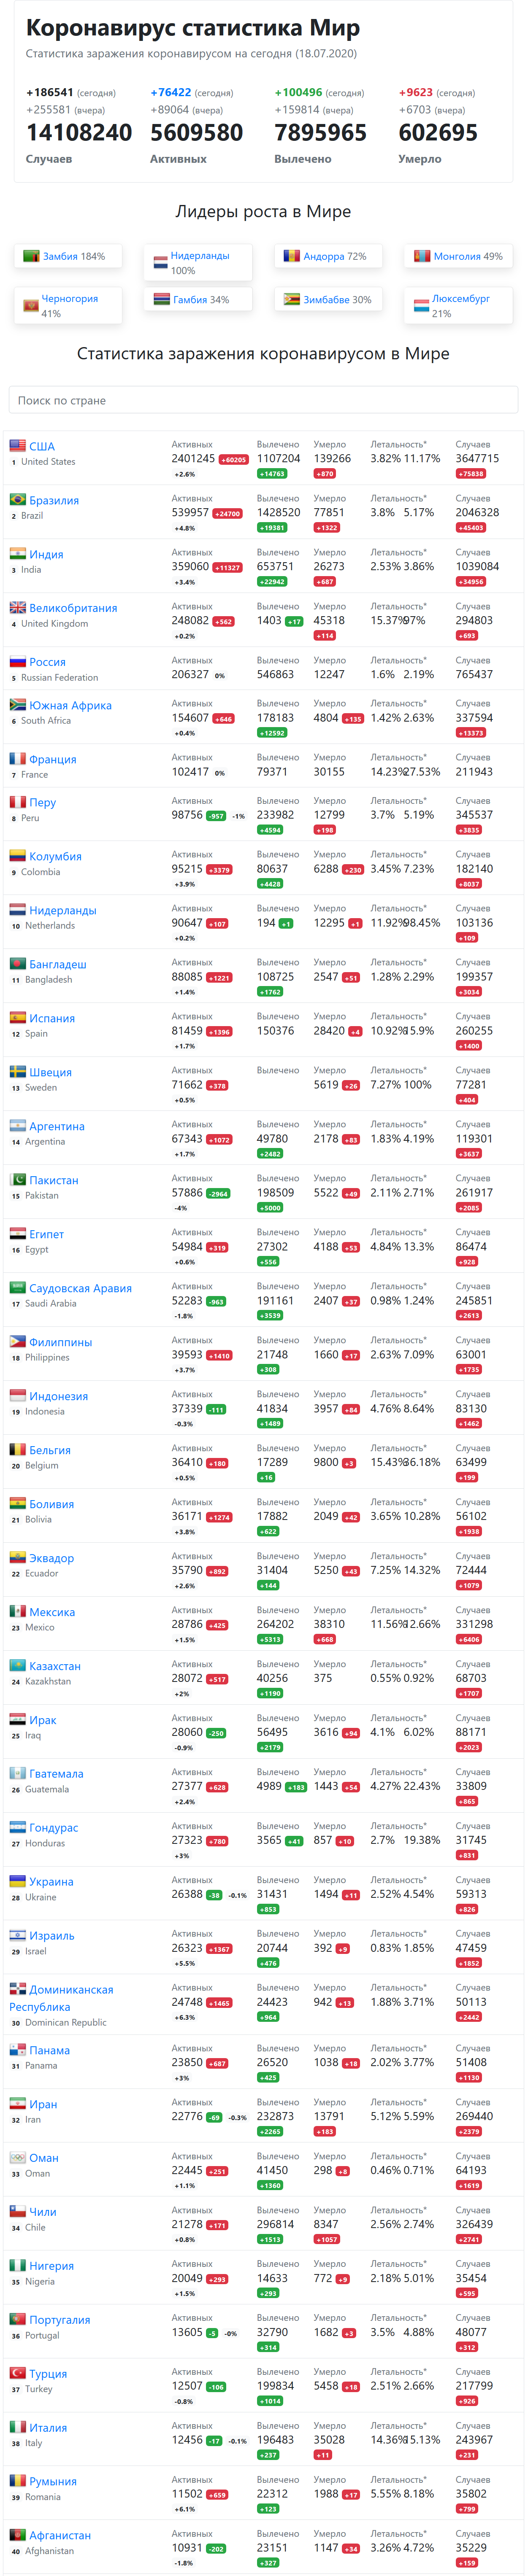Viewport: 528px width, 2576px height.
Task: Click the Kazakhstan flag icon
Action: (17, 1666)
